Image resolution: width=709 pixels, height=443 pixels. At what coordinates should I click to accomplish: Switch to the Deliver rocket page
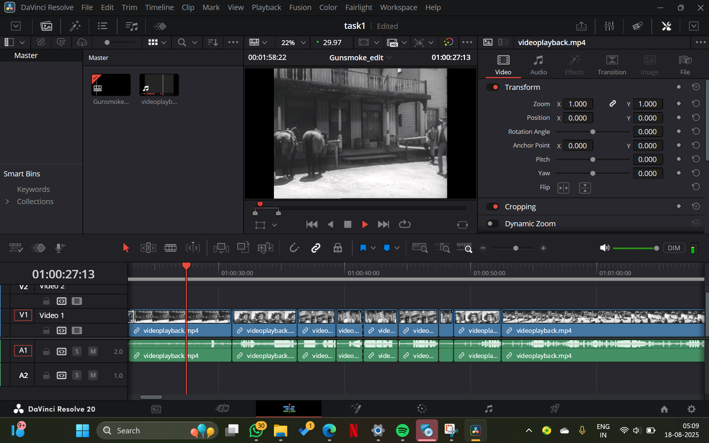tap(554, 409)
